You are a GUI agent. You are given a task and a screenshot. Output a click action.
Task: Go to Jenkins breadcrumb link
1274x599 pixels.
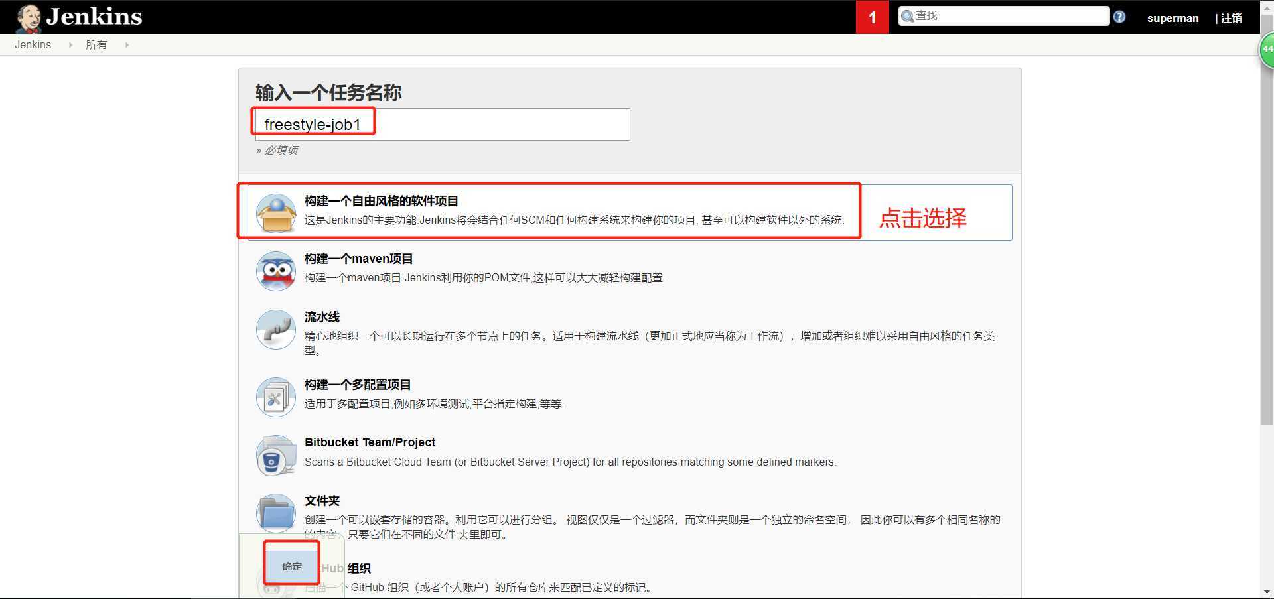point(33,44)
